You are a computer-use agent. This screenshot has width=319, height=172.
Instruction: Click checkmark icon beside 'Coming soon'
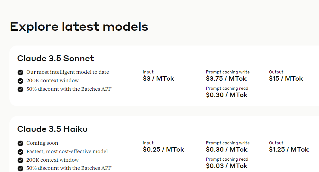[20, 143]
